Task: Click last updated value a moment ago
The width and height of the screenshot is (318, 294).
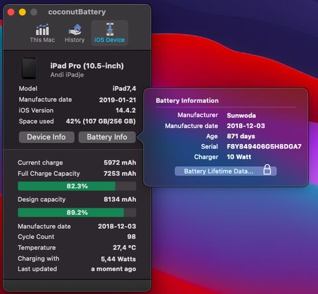Action: 113,269
